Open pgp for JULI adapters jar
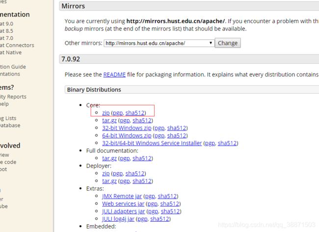Screen dimensions: 319x232 pyautogui.click(x=153, y=212)
